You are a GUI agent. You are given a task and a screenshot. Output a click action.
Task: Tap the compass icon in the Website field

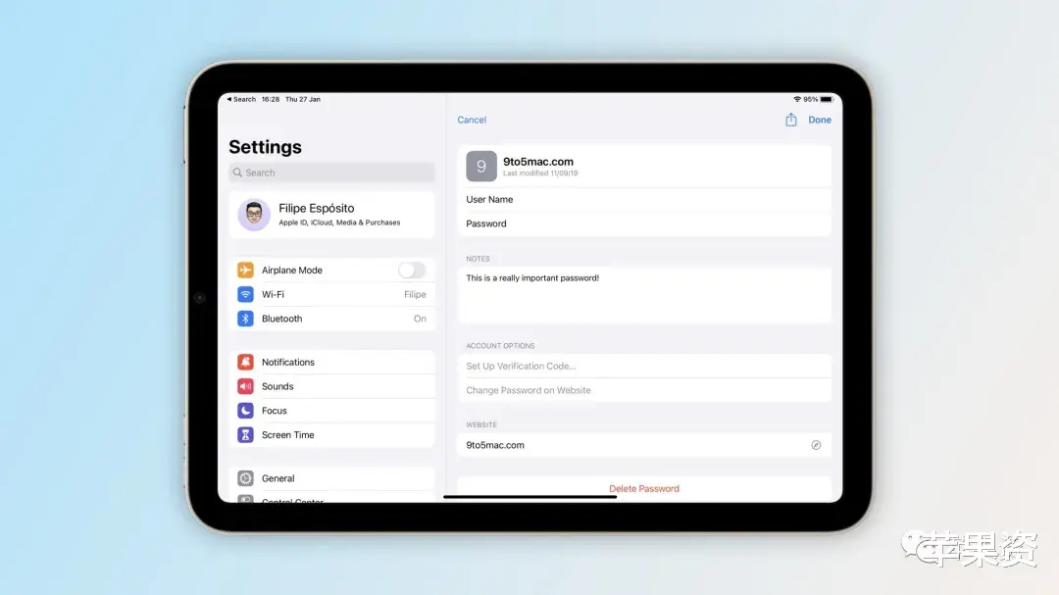(816, 444)
